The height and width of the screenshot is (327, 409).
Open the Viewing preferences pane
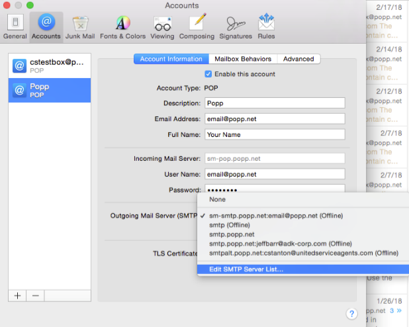coord(162,27)
